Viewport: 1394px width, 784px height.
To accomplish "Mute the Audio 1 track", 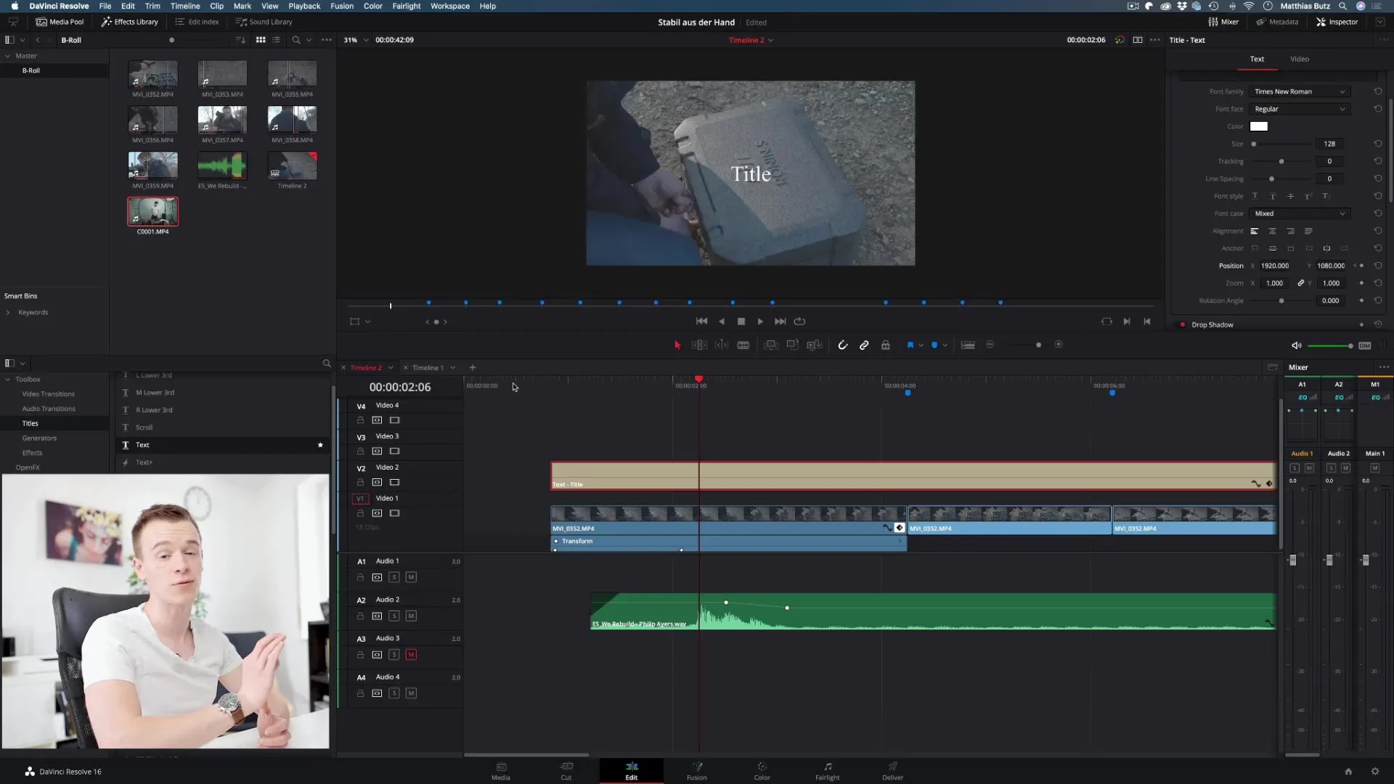I will click(x=411, y=578).
